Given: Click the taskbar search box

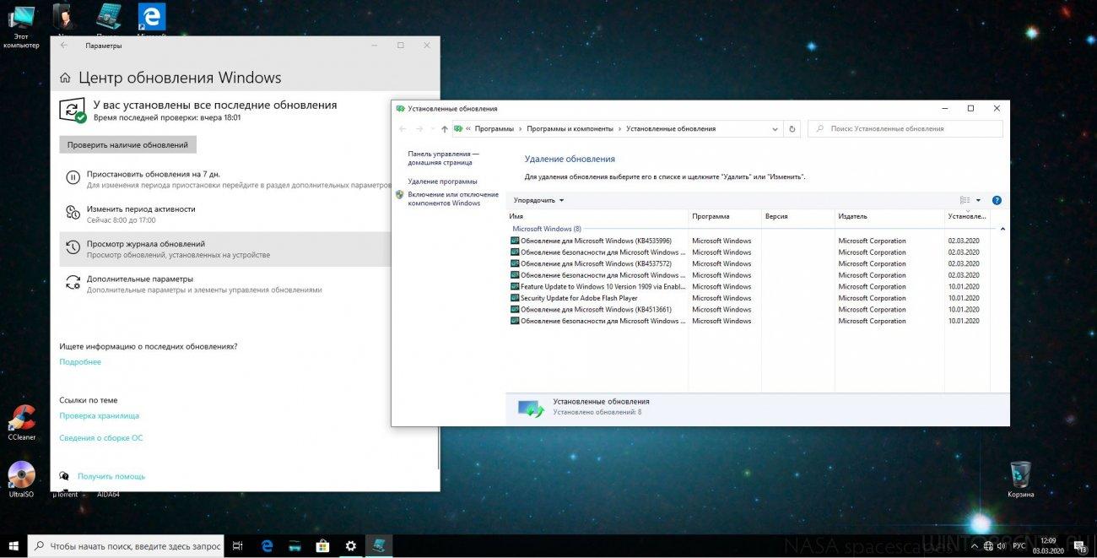Looking at the screenshot, I should click(126, 546).
